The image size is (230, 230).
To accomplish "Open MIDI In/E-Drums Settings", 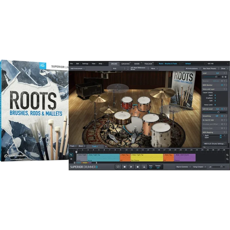I will (214, 144).
